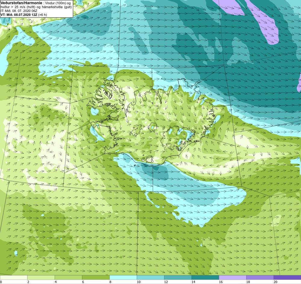The image size is (301, 284).
Task: Click the light cyan 8–10 m/s legend swatch
Action: [123, 277]
